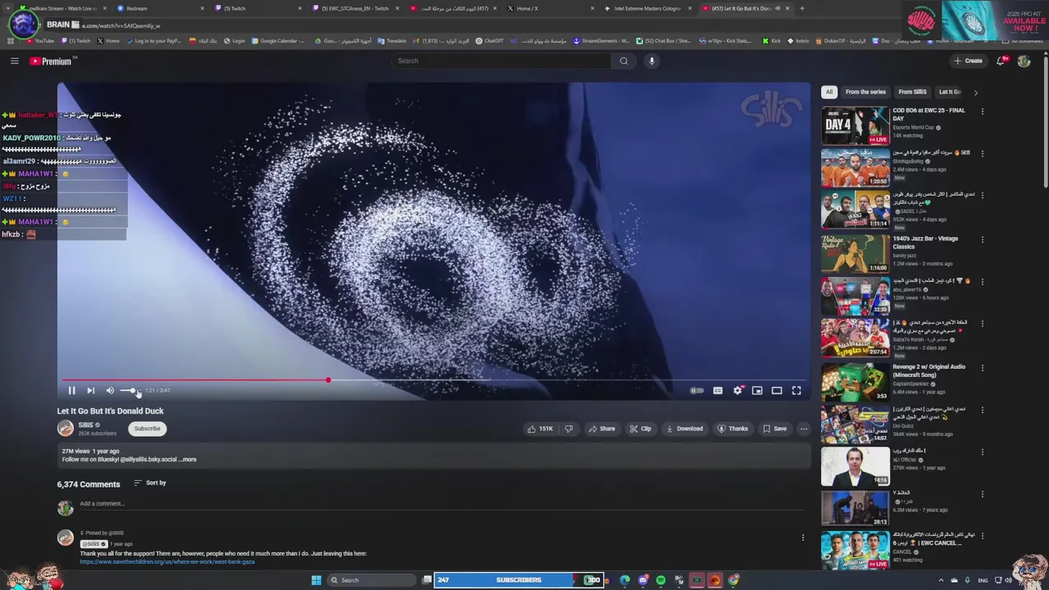Open SilliS channel avatar

(x=66, y=429)
